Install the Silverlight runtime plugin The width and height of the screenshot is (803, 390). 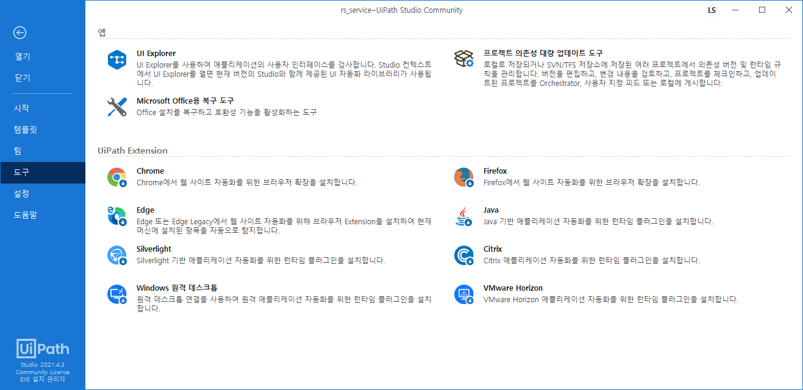(x=154, y=249)
